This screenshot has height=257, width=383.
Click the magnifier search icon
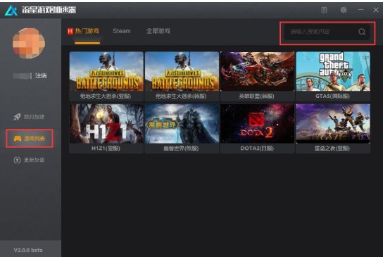tap(362, 32)
